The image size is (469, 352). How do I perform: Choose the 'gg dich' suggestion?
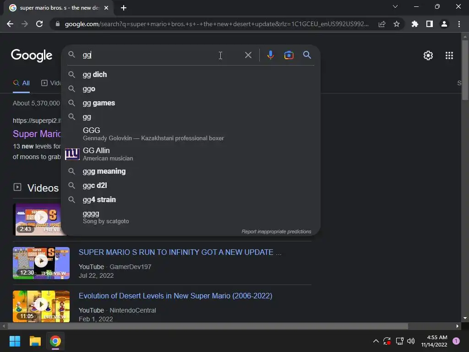(x=191, y=75)
